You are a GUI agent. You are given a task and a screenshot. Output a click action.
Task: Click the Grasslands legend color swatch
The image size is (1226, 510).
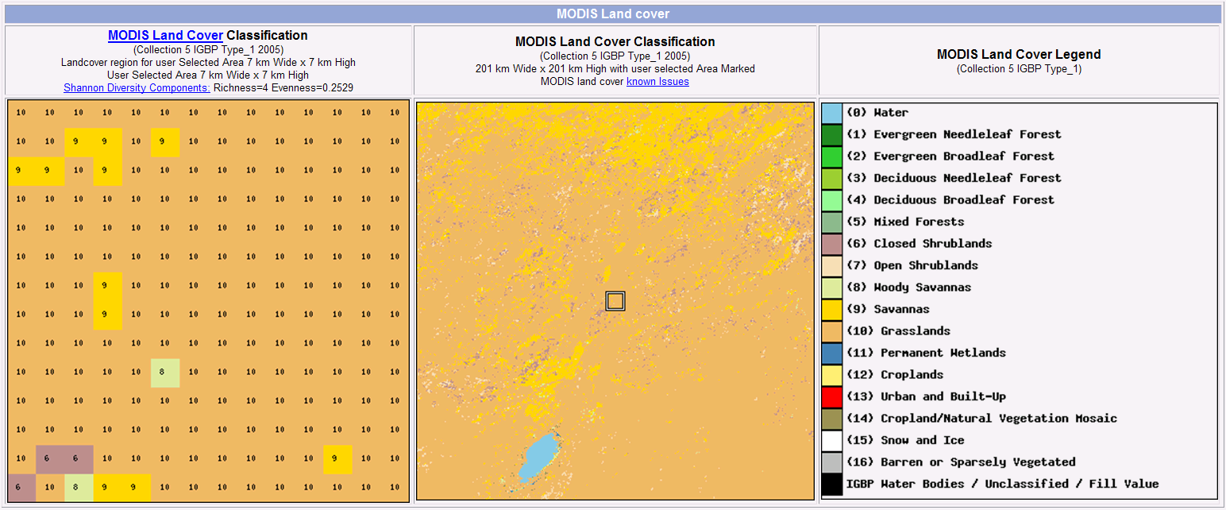pyautogui.click(x=832, y=331)
